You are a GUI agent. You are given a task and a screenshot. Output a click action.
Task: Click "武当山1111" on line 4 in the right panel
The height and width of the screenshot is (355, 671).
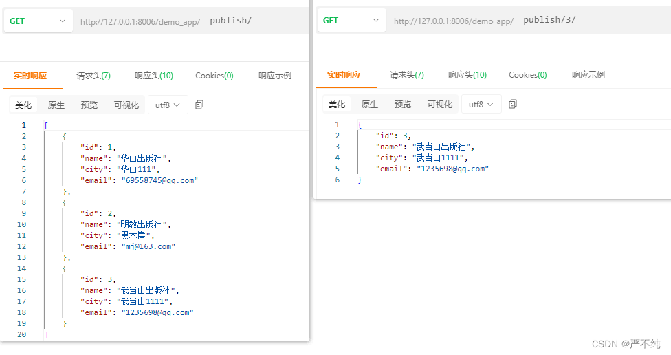click(438, 158)
